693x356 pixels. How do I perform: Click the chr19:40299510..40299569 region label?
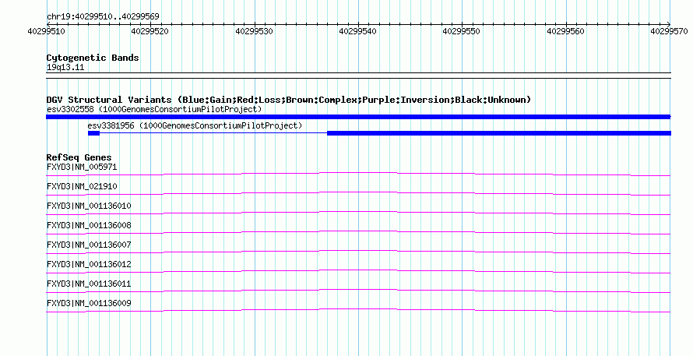103,16
